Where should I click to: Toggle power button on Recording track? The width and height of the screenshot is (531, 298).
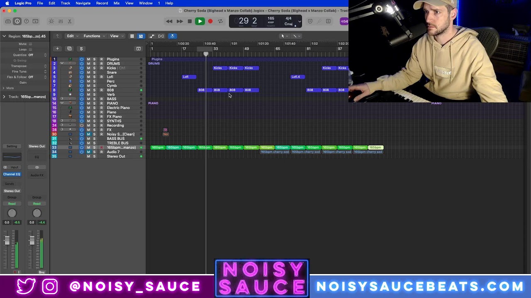(x=82, y=125)
